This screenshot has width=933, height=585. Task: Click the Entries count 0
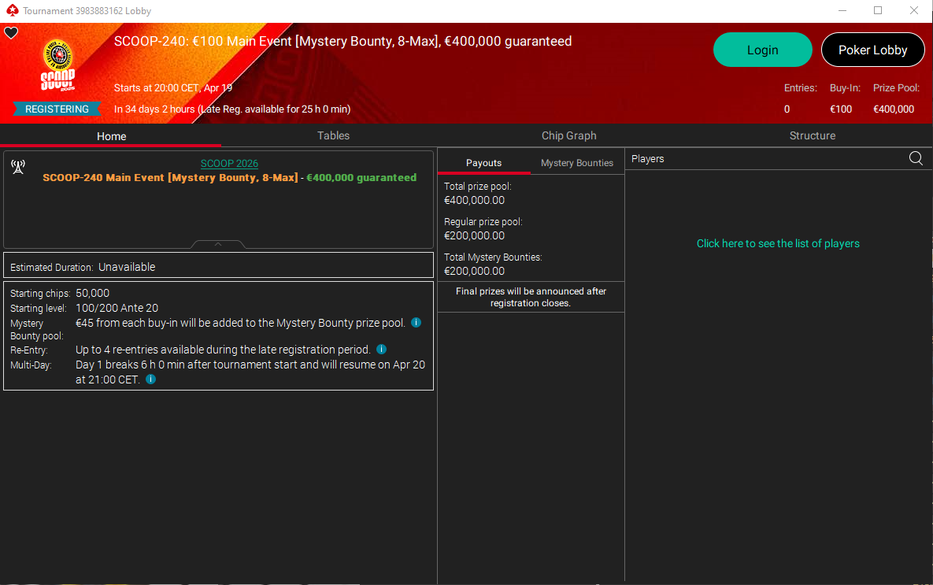pyautogui.click(x=787, y=109)
